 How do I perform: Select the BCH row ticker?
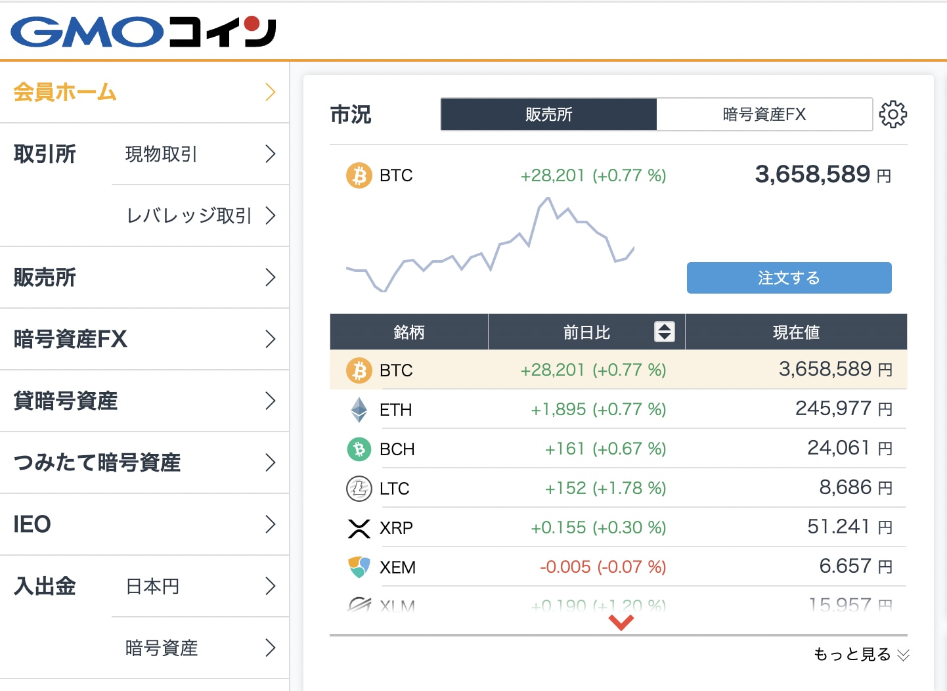pos(397,449)
